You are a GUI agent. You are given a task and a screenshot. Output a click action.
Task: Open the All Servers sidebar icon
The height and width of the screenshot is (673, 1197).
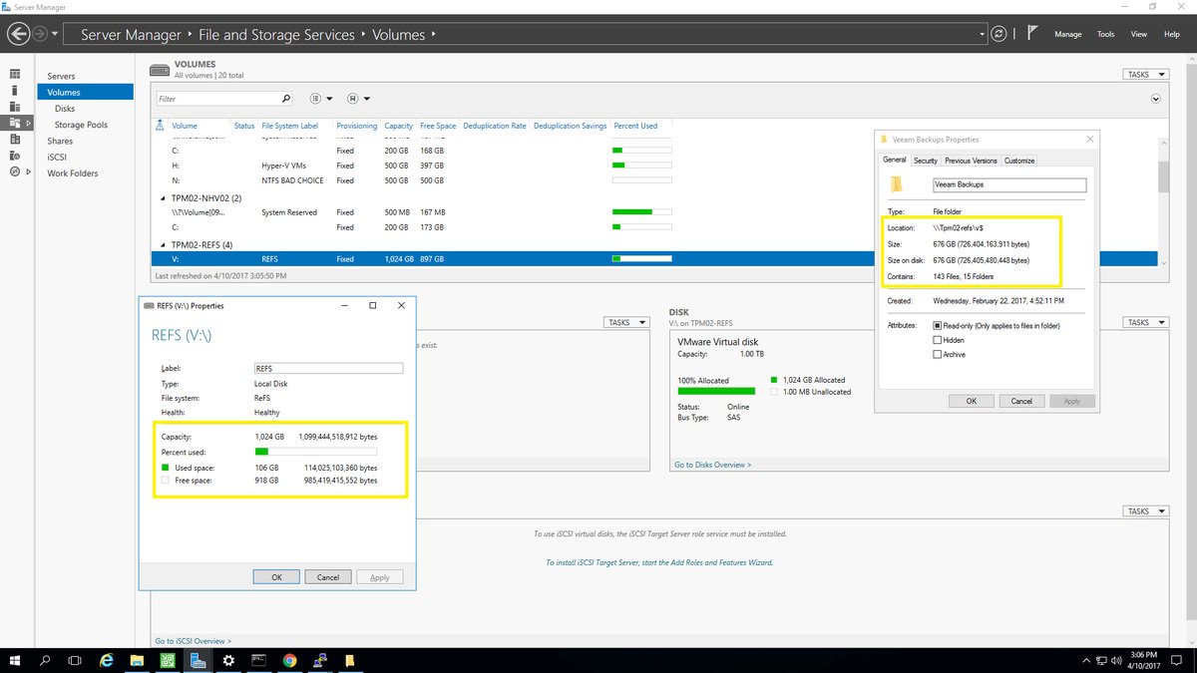click(15, 107)
